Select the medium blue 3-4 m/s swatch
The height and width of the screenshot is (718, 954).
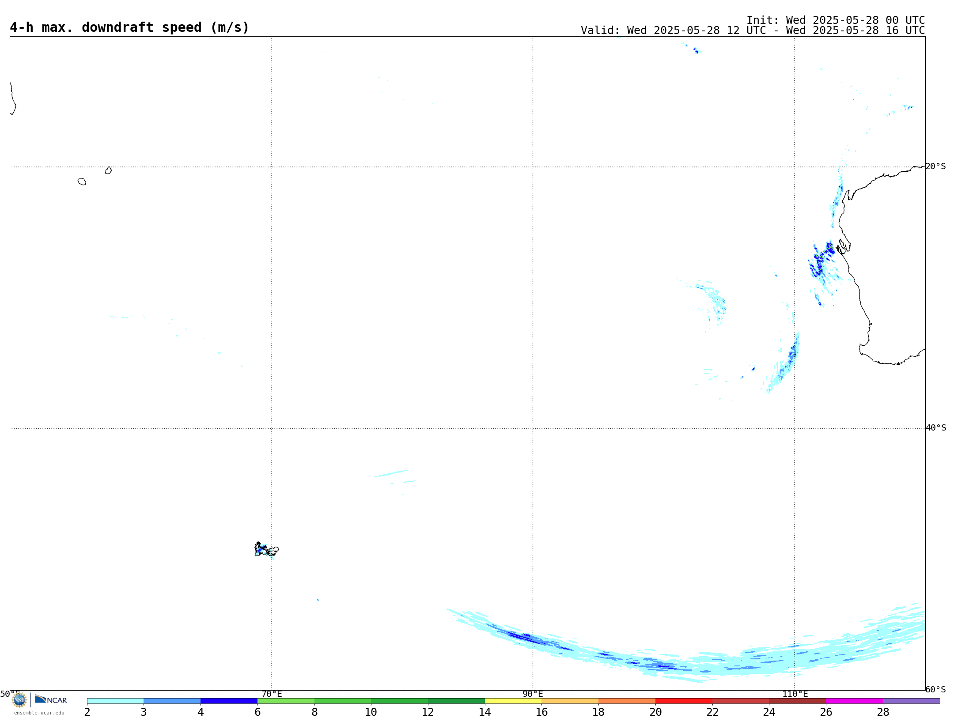tap(172, 701)
